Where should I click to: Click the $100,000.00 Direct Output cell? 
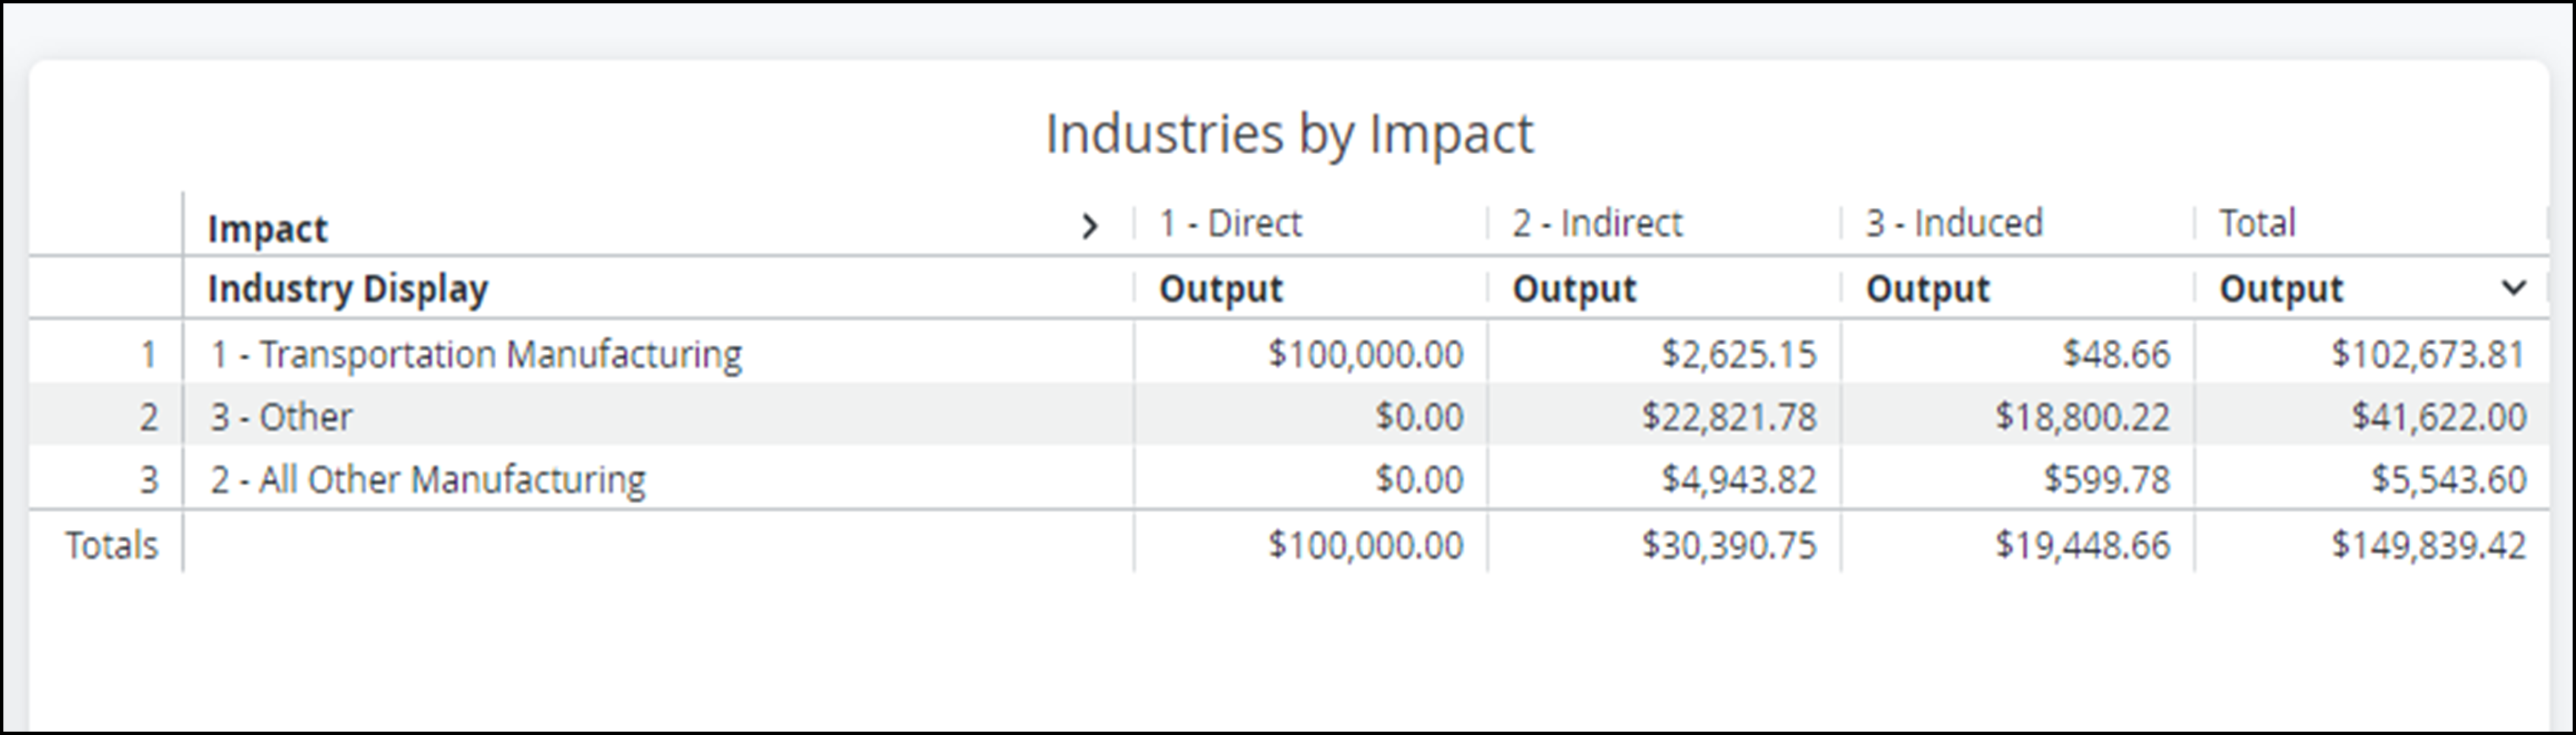click(x=1367, y=352)
